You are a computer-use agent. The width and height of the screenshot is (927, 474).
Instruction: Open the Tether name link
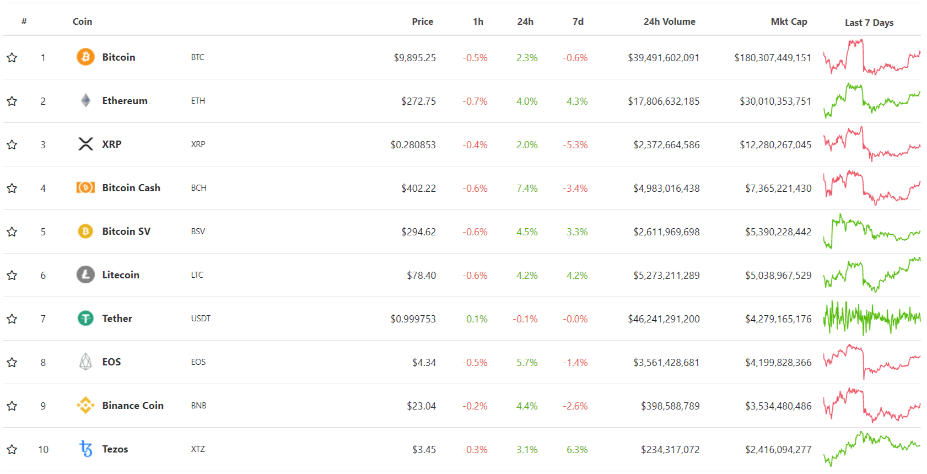(117, 318)
